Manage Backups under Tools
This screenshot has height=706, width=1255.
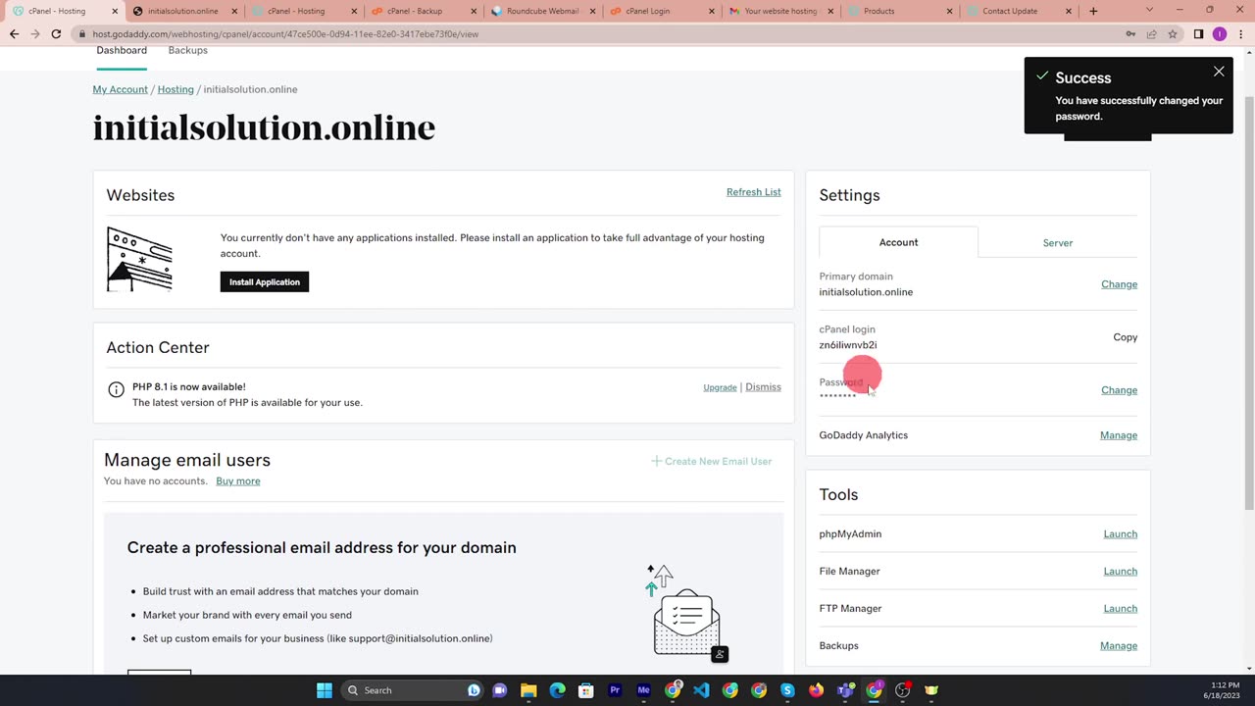pos(1119,646)
